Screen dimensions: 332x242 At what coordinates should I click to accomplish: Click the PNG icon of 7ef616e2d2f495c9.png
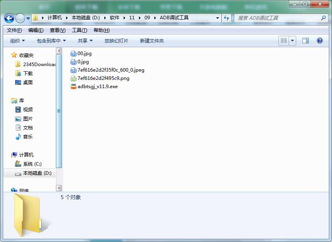pos(74,78)
